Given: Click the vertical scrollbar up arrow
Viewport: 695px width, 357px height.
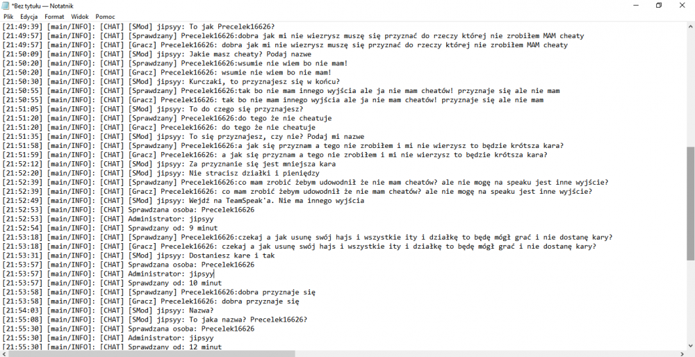Looking at the screenshot, I should 690,26.
